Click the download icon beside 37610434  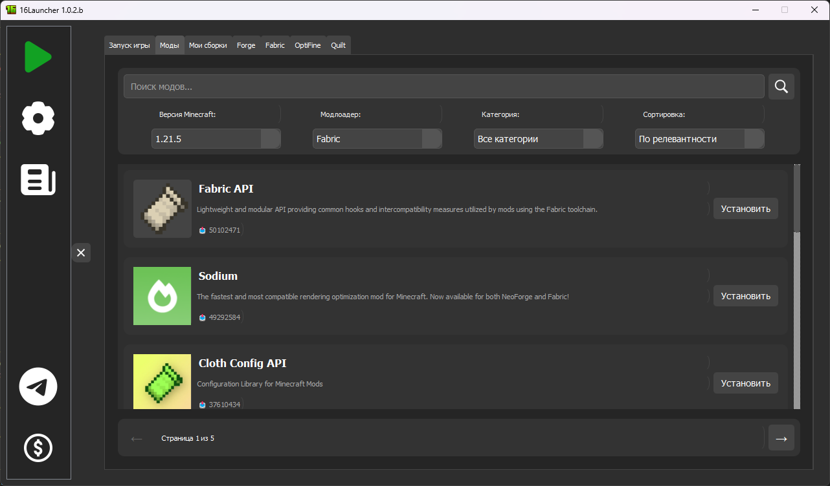(203, 405)
